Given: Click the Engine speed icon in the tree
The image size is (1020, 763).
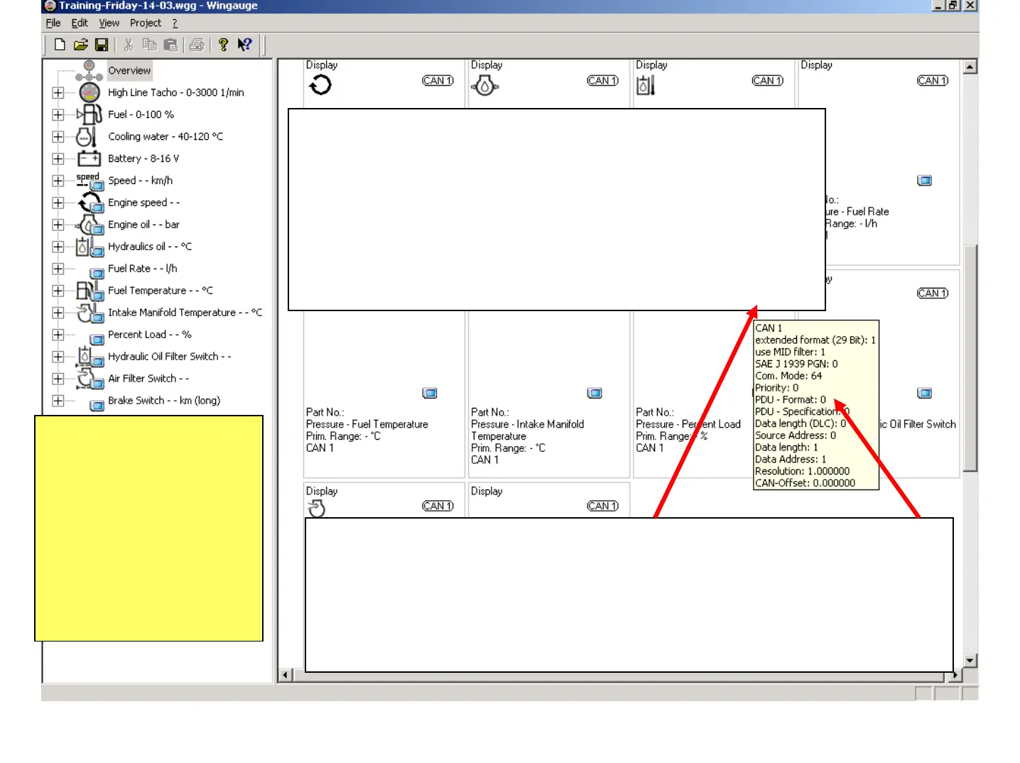Looking at the screenshot, I should pos(90,203).
